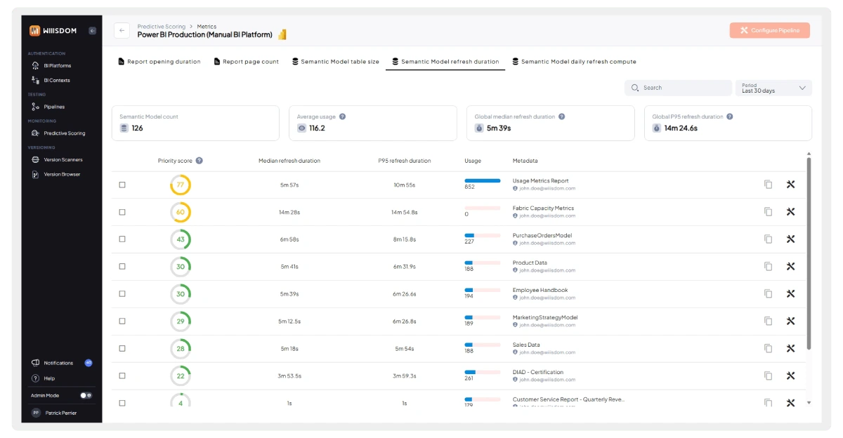Screen dimensions: 843x438
Task: Go back using the back arrow
Action: [123, 29]
